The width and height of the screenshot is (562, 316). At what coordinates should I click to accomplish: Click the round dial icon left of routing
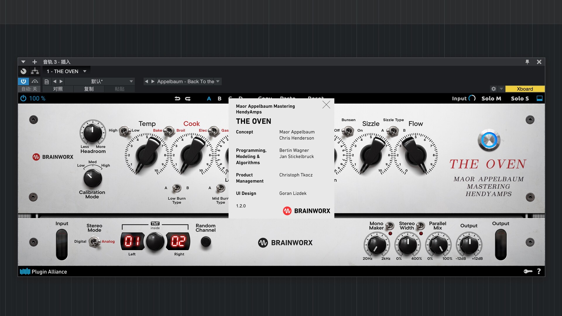(23, 71)
